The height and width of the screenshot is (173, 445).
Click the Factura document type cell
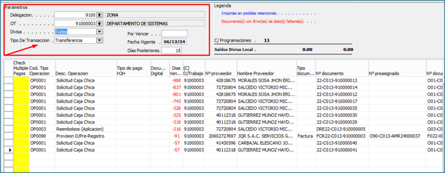(306, 136)
